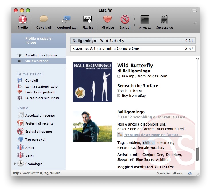Open toolbar overflow chevron
211x192 pixels.
[195, 23]
